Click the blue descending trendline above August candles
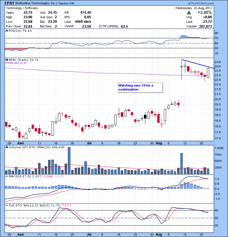228x237 pixels. [198, 64]
